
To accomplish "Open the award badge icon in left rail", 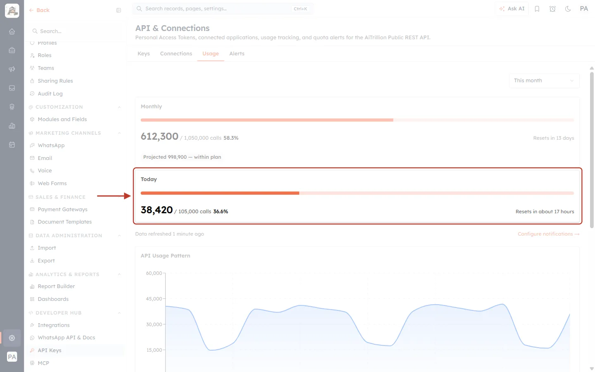I will [12, 107].
